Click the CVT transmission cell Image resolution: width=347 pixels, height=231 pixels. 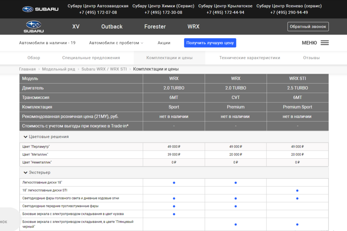pyautogui.click(x=236, y=97)
